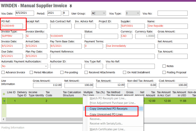Check the Received Attachments box

click(x=86, y=72)
